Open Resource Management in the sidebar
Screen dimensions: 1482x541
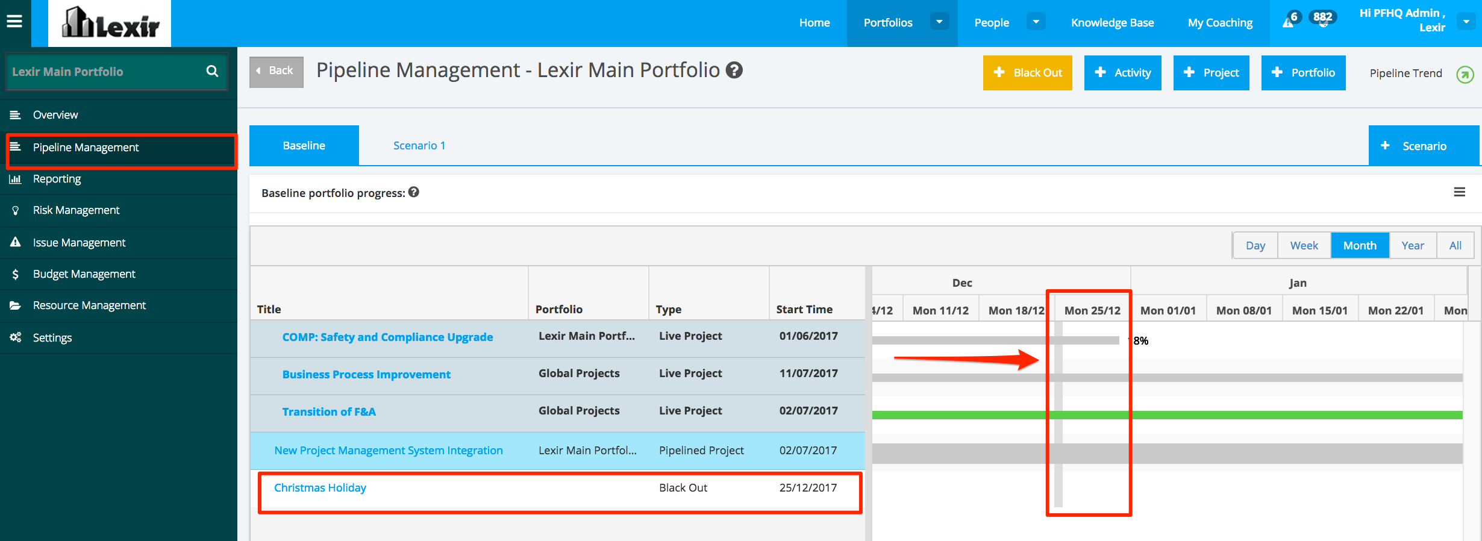[x=119, y=305]
